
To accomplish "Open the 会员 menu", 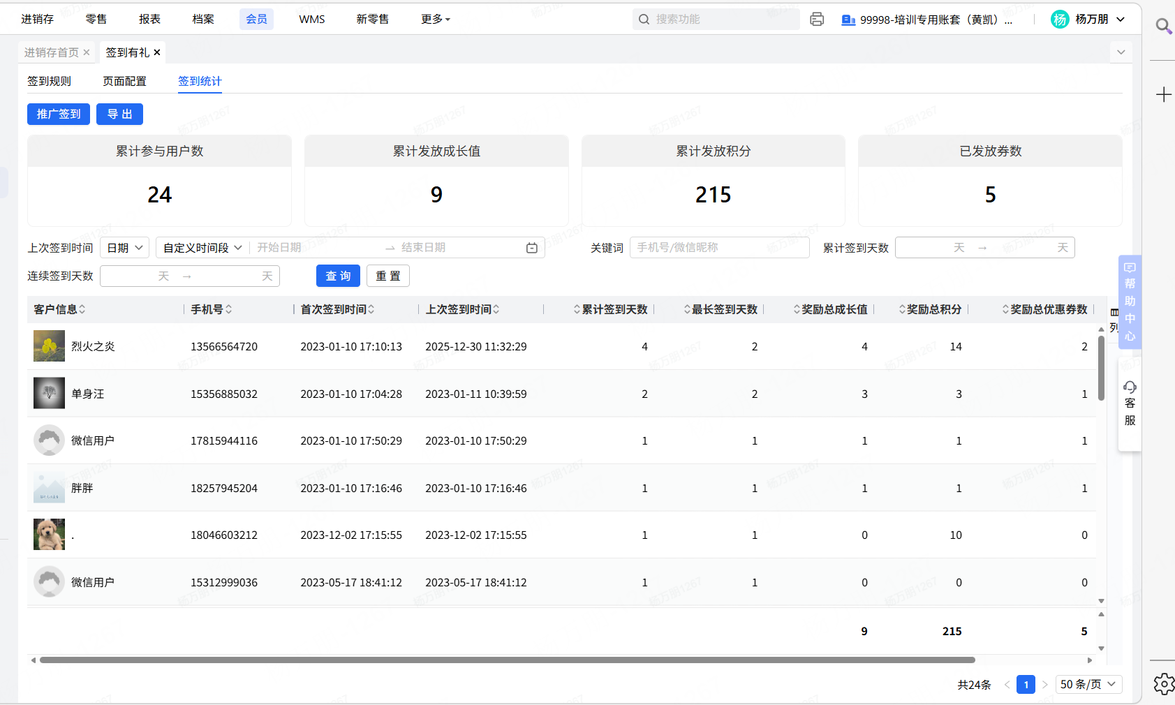I will coord(256,20).
